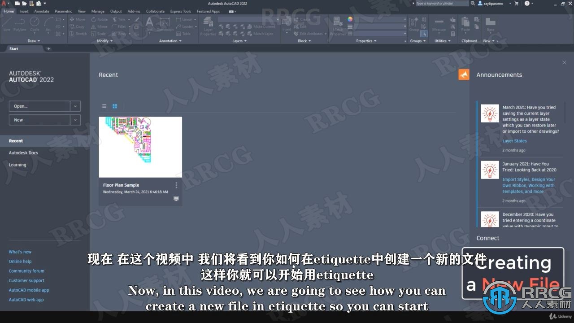The width and height of the screenshot is (574, 323).
Task: Click the Paste tool
Action: pos(465,24)
